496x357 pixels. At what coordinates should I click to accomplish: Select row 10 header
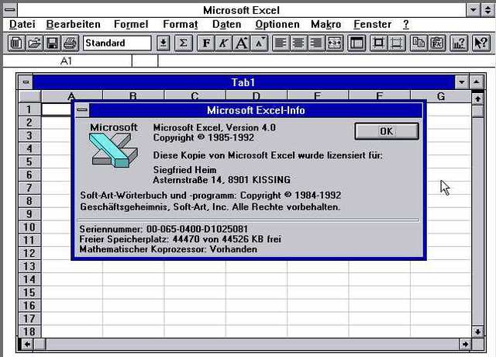pos(29,227)
